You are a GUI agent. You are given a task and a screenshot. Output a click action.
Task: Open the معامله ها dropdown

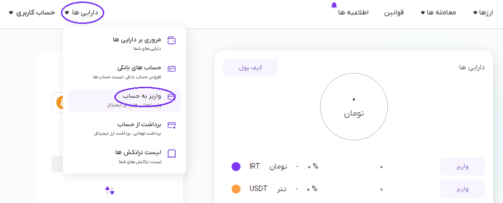[437, 12]
